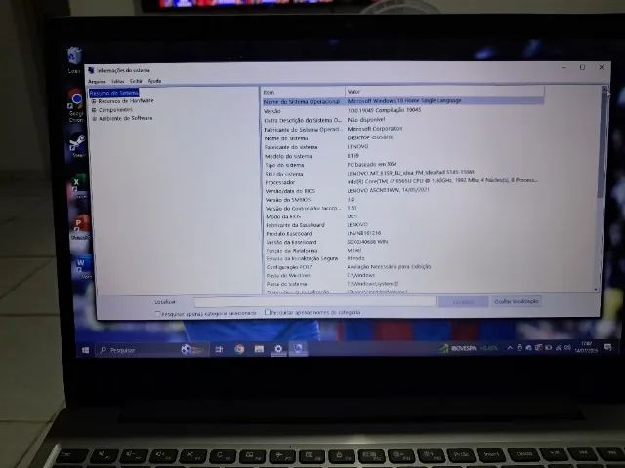Image resolution: width=625 pixels, height=468 pixels.
Task: Open the taskbar clock and date
Action: point(587,347)
